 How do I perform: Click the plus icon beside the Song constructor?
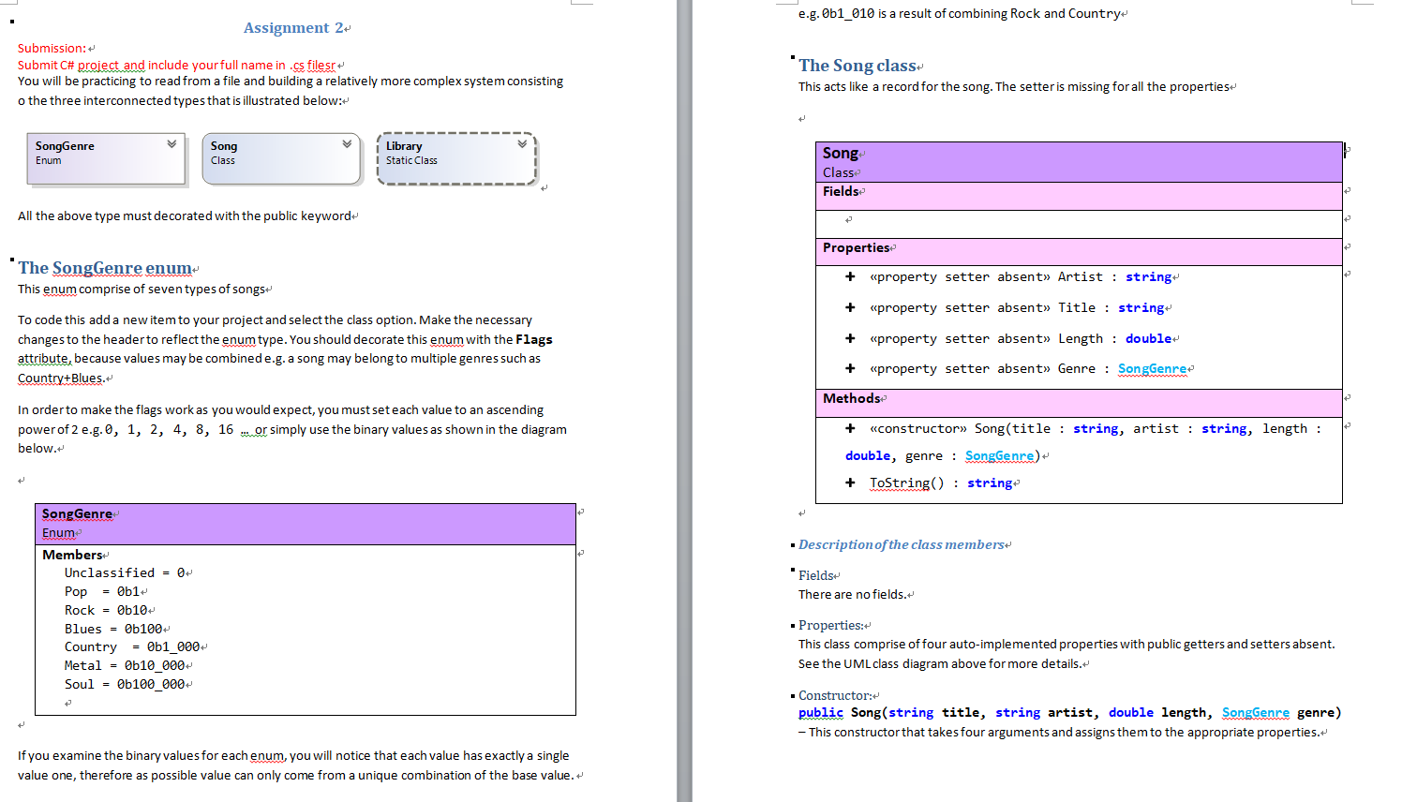click(x=850, y=428)
